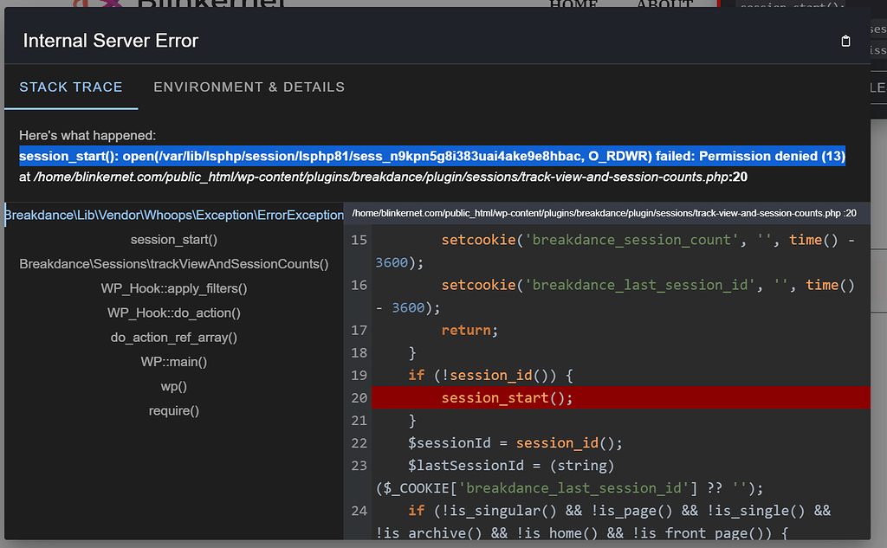Click the highlighted session_start error message
This screenshot has width=887, height=548.
pos(432,157)
